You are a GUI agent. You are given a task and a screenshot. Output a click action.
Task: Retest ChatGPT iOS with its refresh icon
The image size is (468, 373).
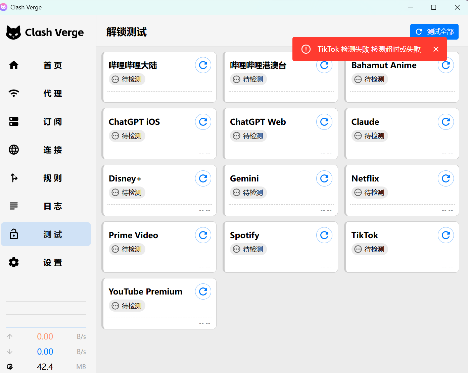203,122
